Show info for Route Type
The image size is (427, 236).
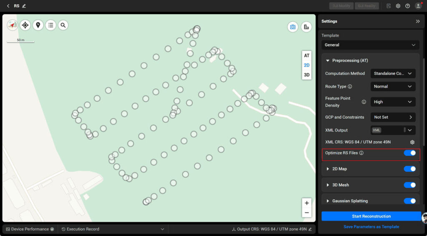[350, 87]
